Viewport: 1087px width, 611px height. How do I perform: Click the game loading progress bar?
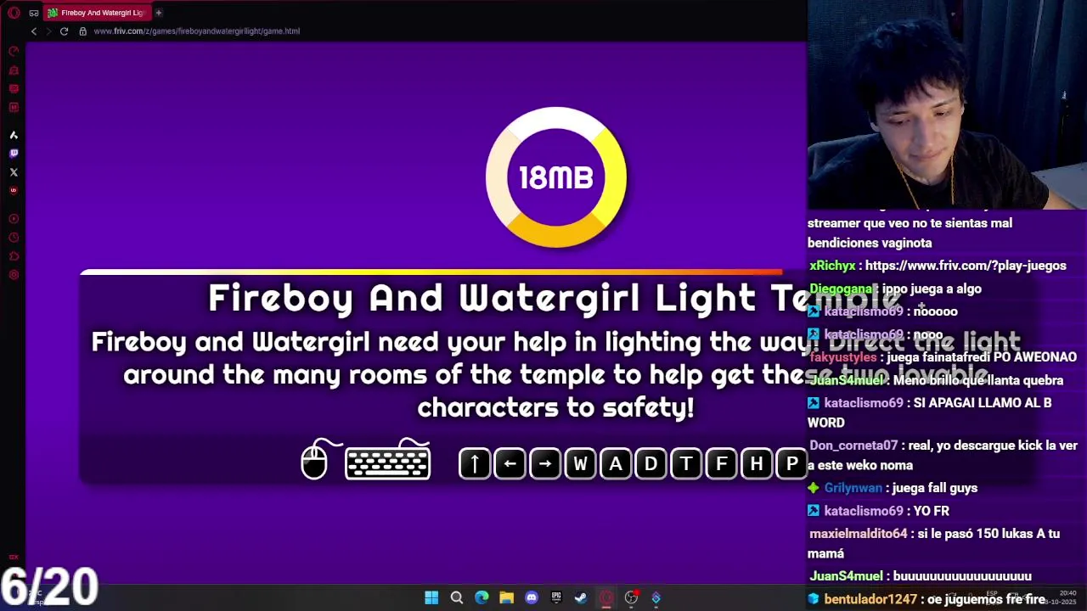pyautogui.click(x=431, y=272)
